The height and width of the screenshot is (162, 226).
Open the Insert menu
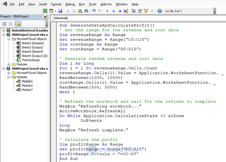pyautogui.click(x=43, y=4)
